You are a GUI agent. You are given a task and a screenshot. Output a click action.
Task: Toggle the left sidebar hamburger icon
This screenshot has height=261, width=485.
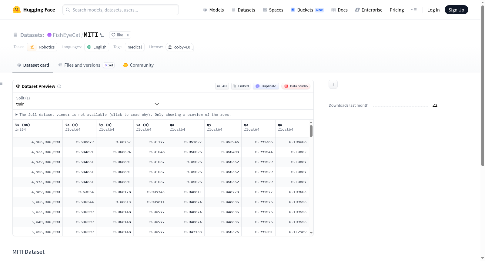click(x=1, y=83)
